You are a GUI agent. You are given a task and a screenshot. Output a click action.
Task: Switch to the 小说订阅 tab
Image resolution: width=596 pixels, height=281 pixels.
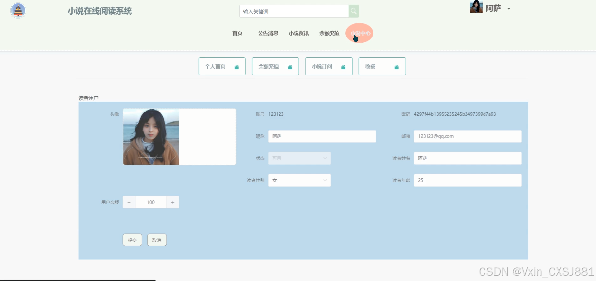[329, 66]
